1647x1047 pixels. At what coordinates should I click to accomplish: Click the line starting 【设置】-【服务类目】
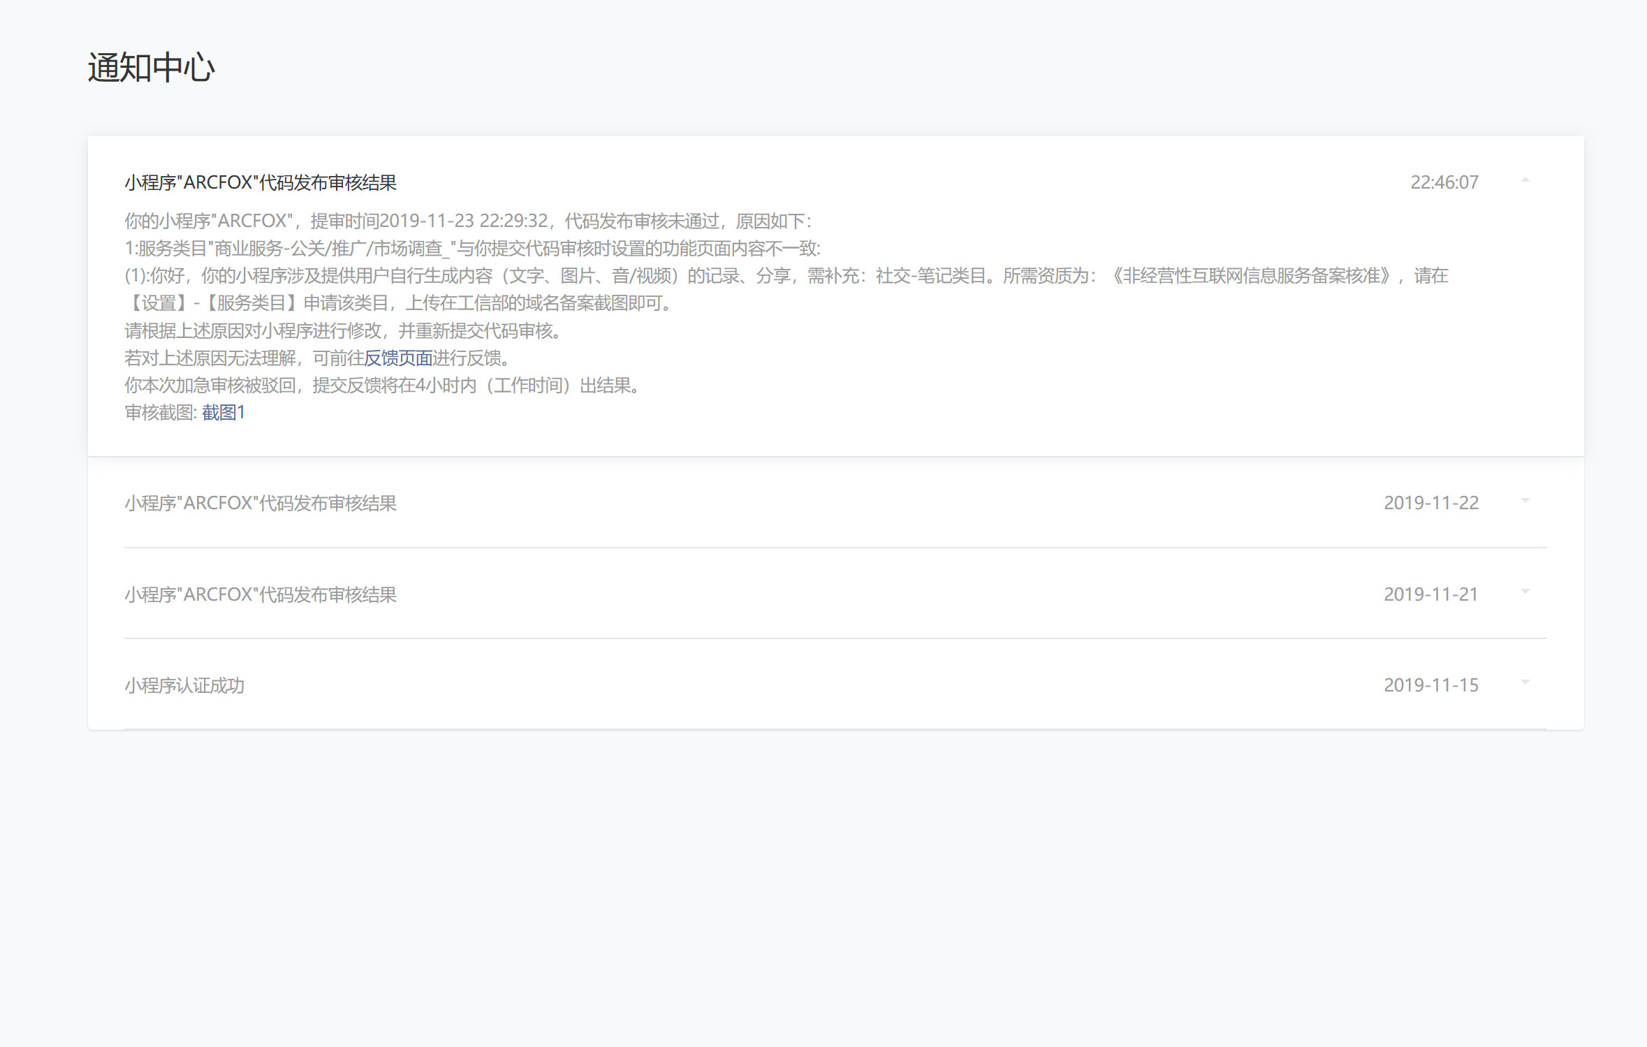pyautogui.click(x=399, y=303)
